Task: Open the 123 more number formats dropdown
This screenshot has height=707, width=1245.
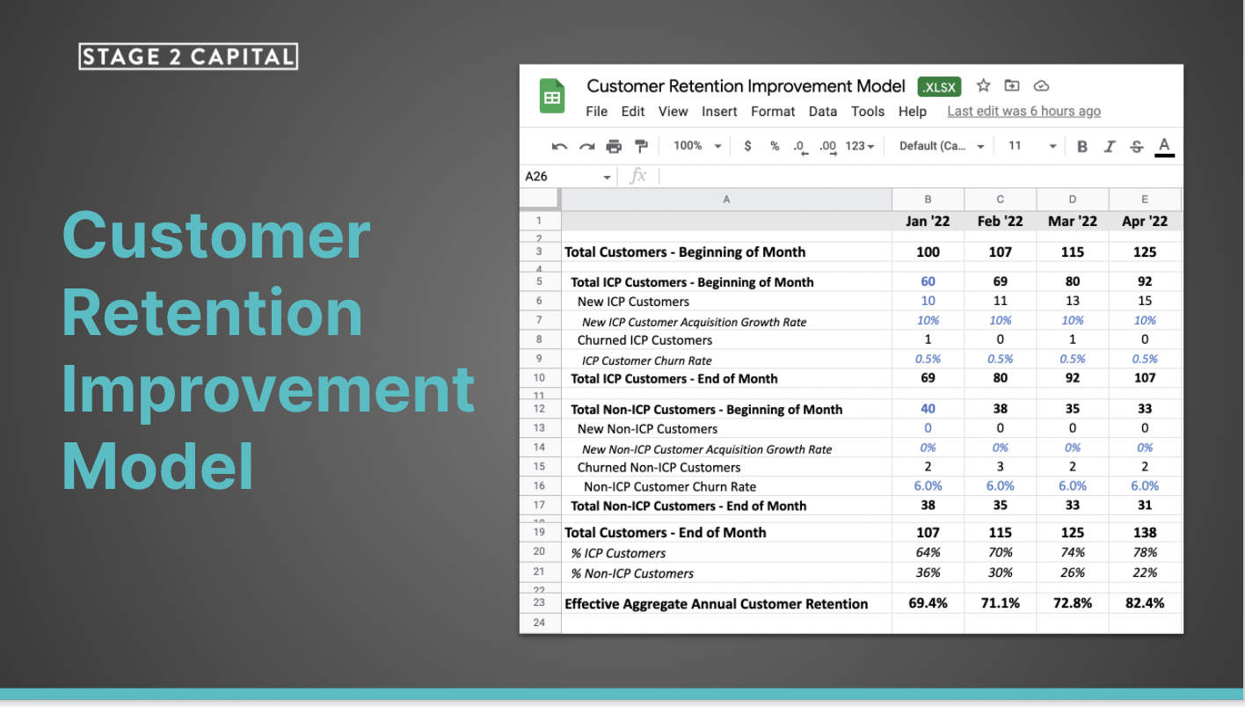Action: (860, 146)
